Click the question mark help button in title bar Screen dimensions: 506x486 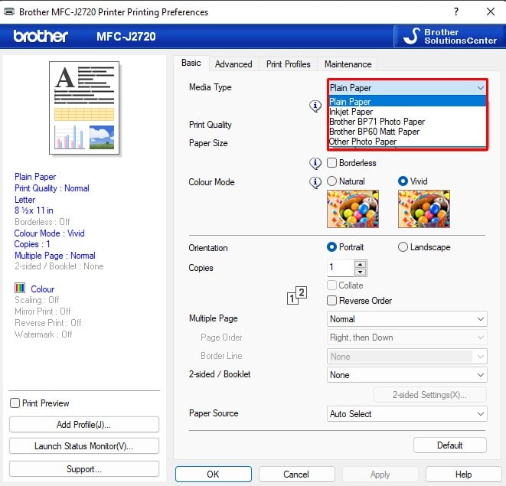tap(455, 12)
